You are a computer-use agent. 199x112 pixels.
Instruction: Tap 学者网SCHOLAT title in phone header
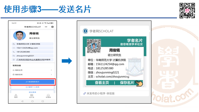[33, 27]
